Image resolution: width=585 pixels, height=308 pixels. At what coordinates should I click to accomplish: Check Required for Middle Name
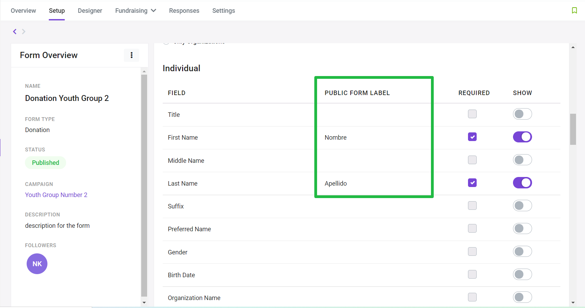coord(472,160)
